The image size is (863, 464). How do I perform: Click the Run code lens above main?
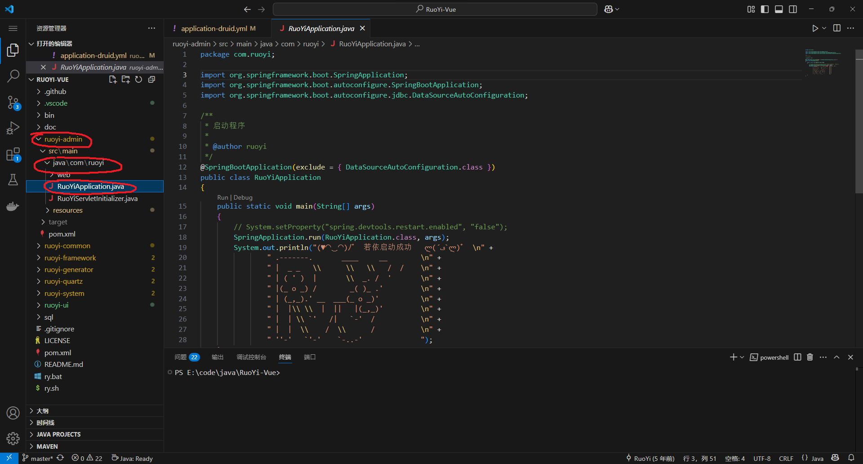222,197
